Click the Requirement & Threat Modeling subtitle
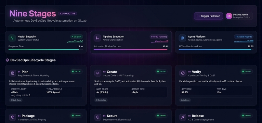The image size is (262, 123). click(33, 75)
